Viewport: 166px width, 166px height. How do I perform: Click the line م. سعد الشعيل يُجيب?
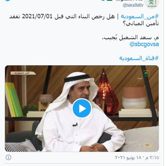(x=130, y=38)
